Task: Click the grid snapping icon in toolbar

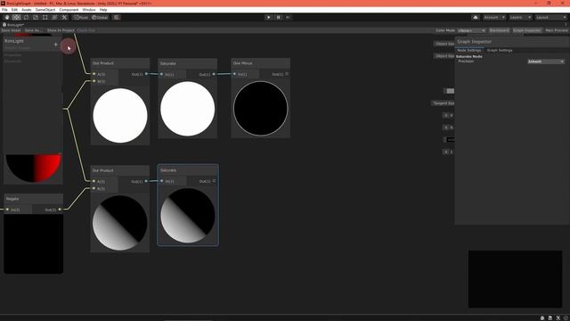Action: (x=117, y=18)
